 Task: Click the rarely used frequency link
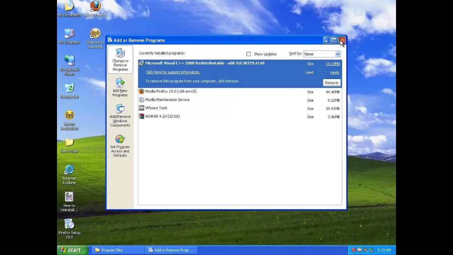click(335, 73)
